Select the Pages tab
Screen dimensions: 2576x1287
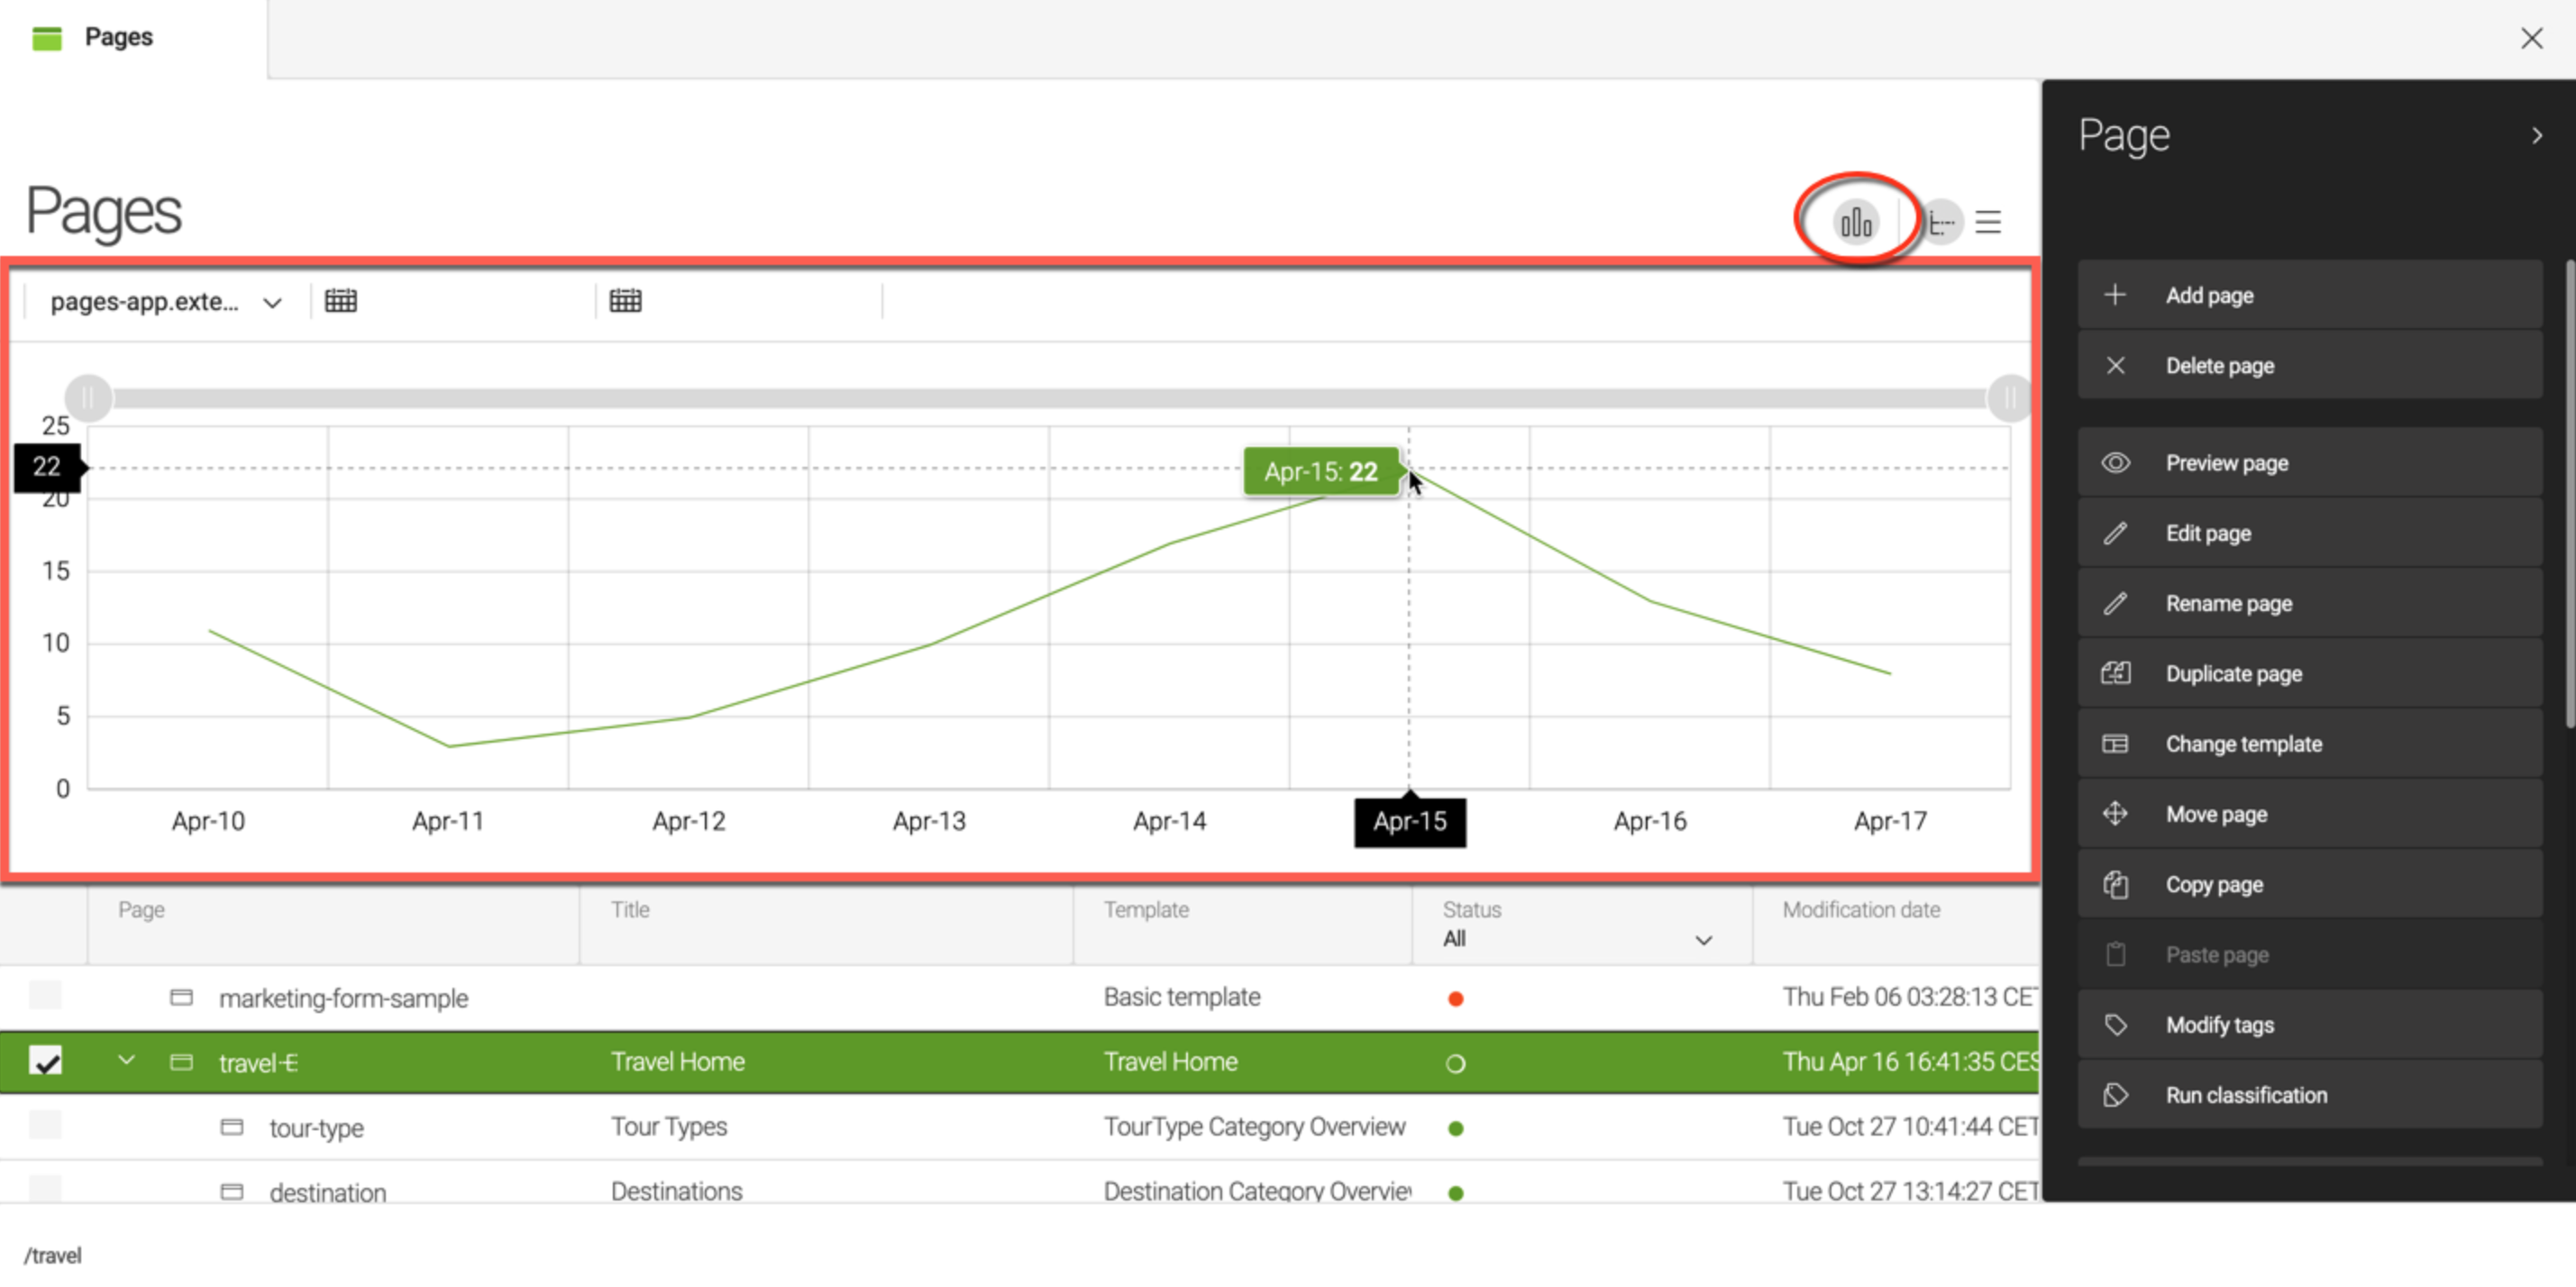[x=133, y=38]
